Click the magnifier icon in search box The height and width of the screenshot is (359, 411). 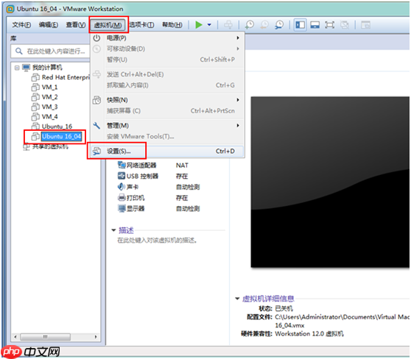pyautogui.click(x=19, y=51)
